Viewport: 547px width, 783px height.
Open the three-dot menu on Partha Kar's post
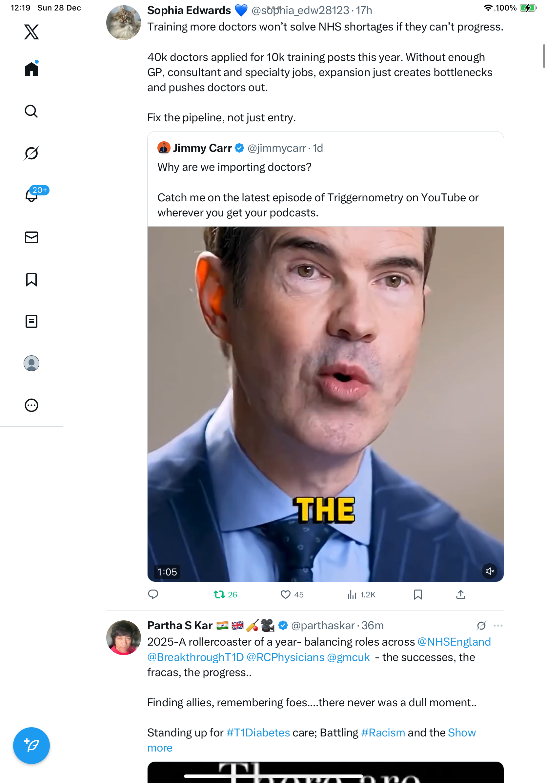point(498,626)
